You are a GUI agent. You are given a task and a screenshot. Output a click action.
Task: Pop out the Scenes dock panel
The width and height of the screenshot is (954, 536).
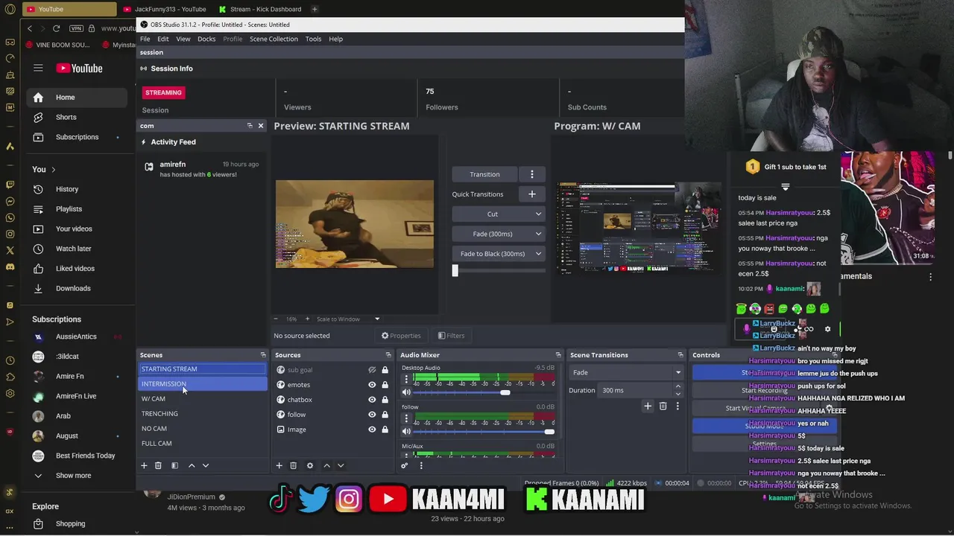[x=263, y=355]
